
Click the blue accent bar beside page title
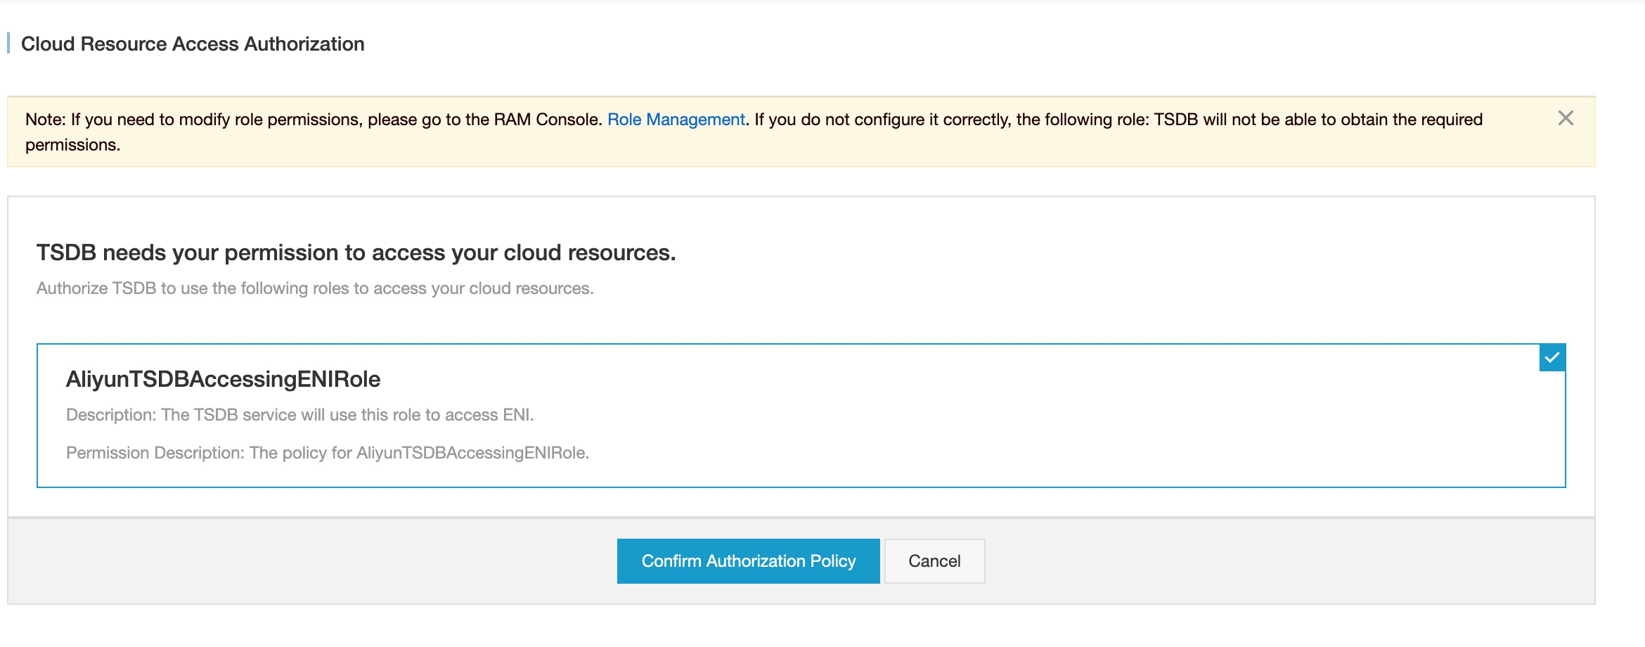[x=8, y=44]
